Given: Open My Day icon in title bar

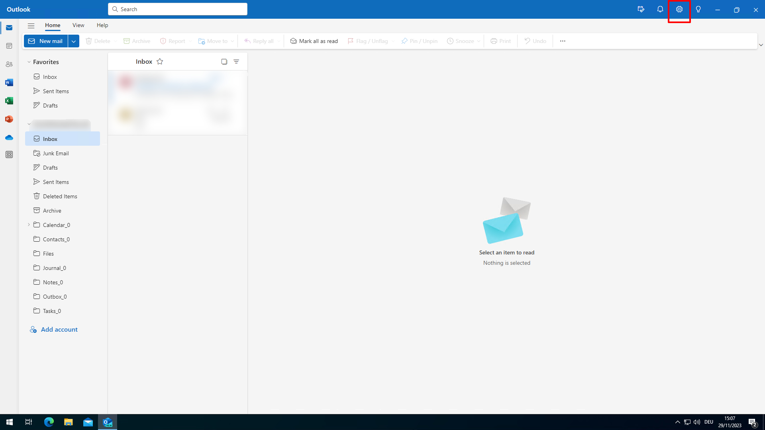Looking at the screenshot, I should (641, 10).
